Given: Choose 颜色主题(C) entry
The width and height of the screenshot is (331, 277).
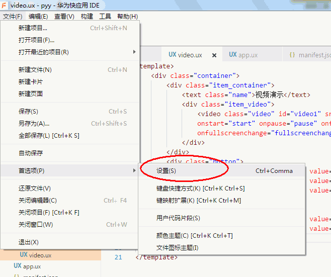Looking at the screenshot, I should pyautogui.click(x=222, y=236).
